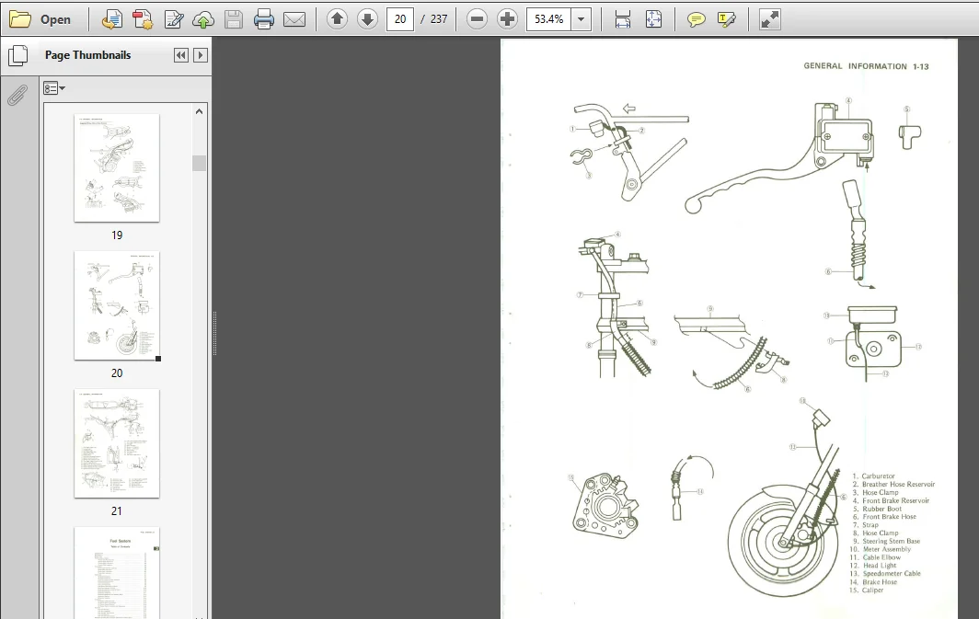Click the Open folder icon
Viewport: 979px width, 619px height.
[x=20, y=19]
